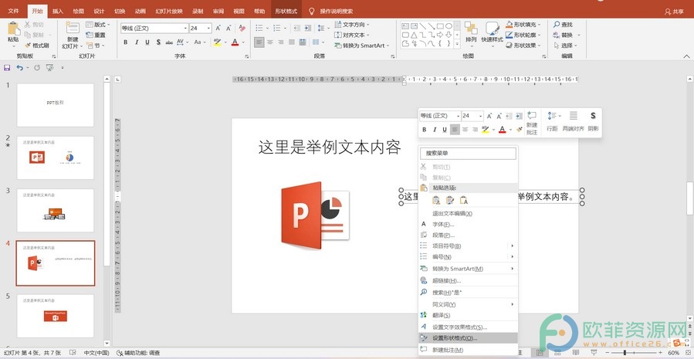The width and height of the screenshot is (694, 359).
Task: Switch to Shape Format (形状格式) tab
Action: (x=286, y=12)
